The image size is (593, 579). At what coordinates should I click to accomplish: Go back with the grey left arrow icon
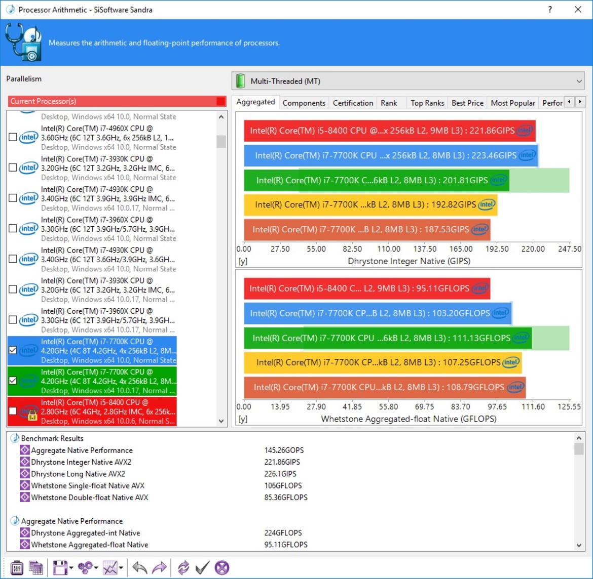139,567
